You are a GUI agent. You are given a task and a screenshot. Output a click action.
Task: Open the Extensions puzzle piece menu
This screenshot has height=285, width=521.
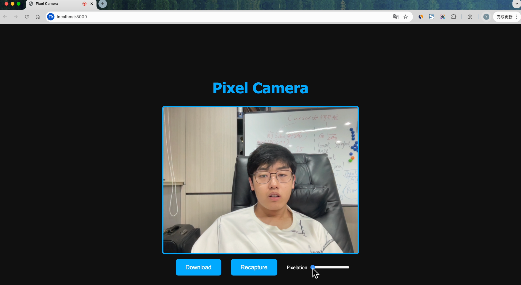454,17
